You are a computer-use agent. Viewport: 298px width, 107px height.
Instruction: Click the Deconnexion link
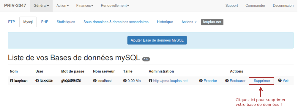click(x=283, y=6)
